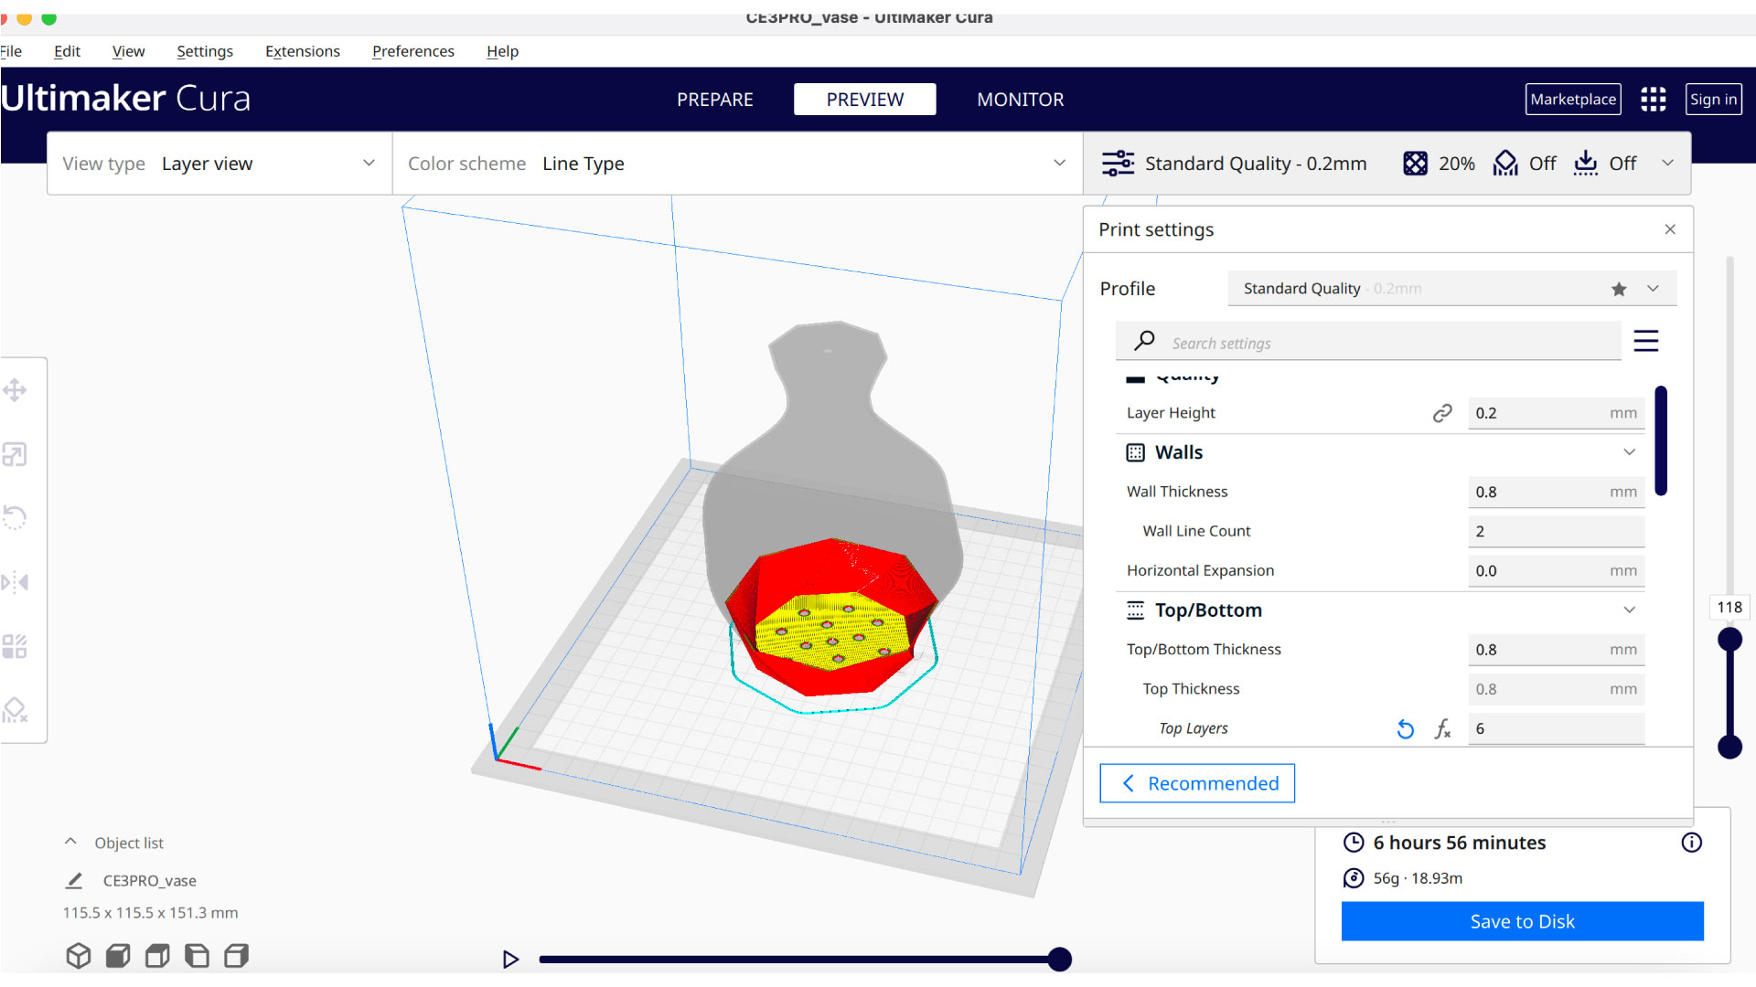
Task: Switch to the PREVIEW stage
Action: (x=865, y=100)
